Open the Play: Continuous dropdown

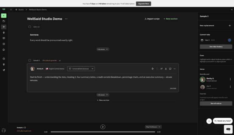[153, 127]
